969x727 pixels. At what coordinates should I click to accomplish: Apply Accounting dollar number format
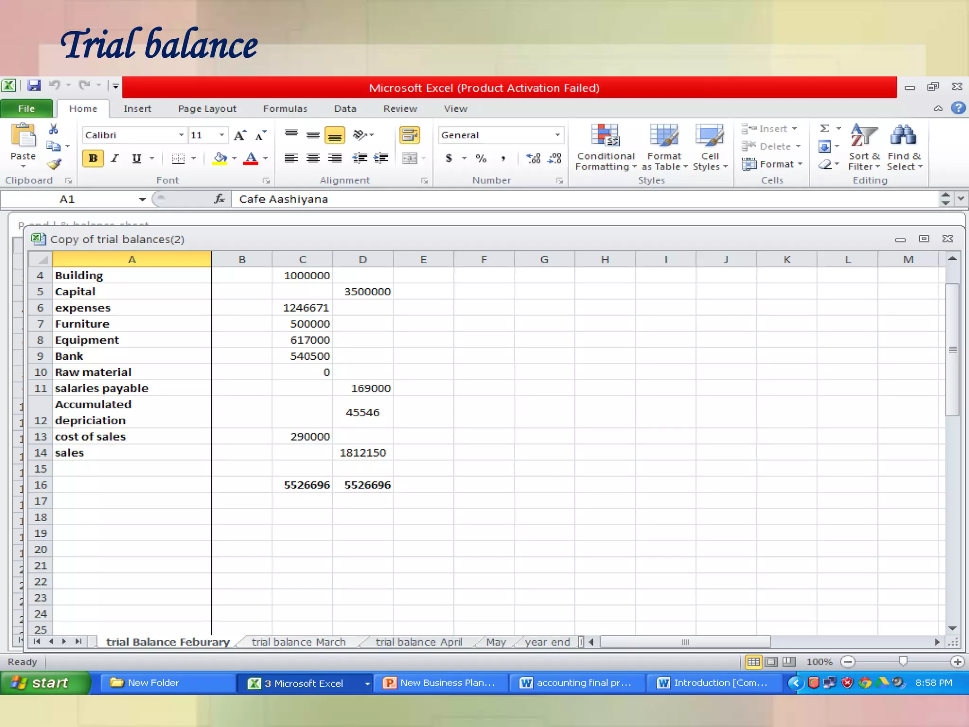click(449, 158)
